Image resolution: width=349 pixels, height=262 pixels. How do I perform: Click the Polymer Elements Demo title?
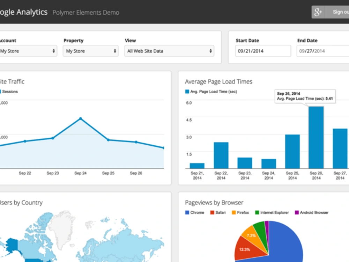86,13
